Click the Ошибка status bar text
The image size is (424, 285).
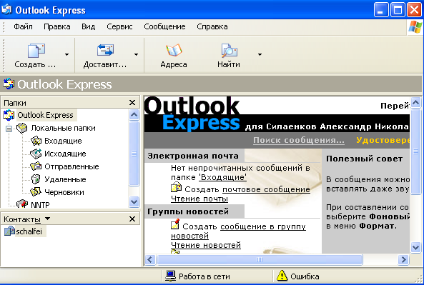pos(305,276)
